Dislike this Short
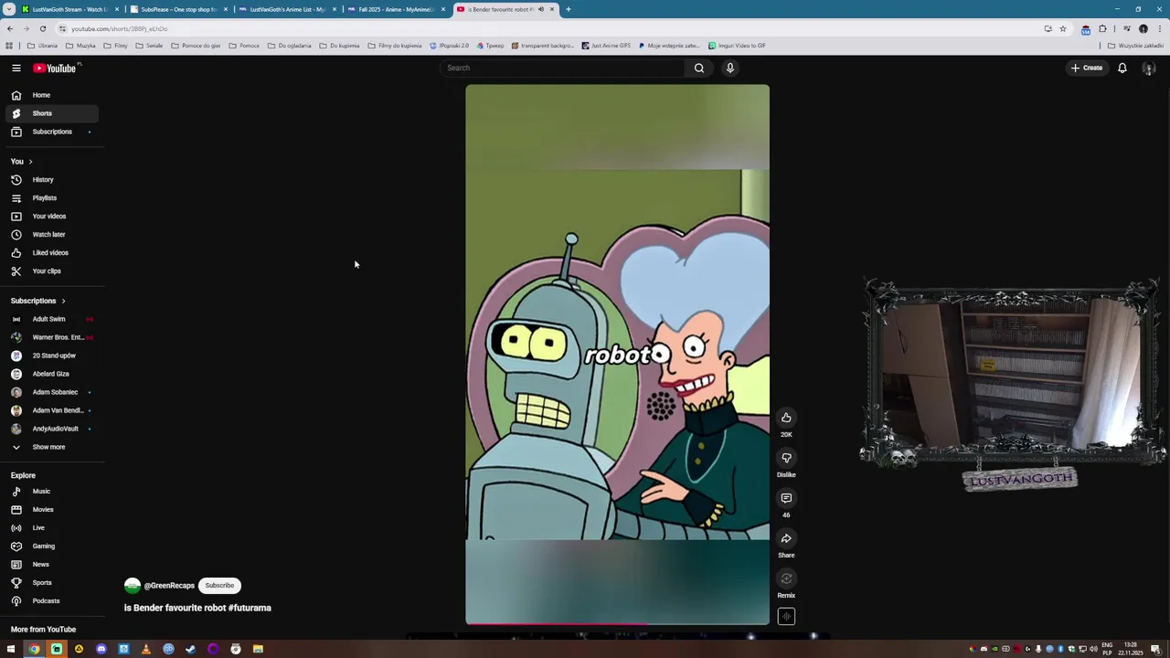1170x658 pixels. (786, 458)
